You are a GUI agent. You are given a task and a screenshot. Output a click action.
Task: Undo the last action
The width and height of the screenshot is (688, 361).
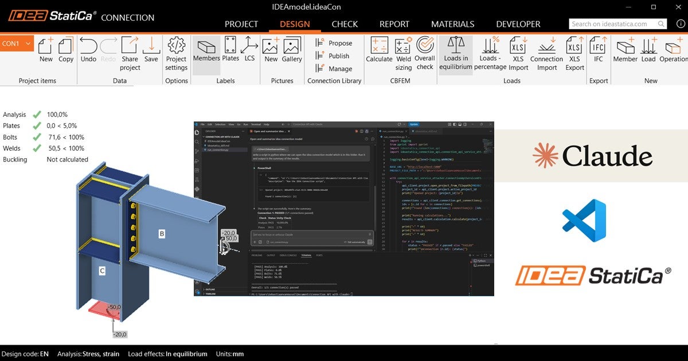click(x=88, y=50)
